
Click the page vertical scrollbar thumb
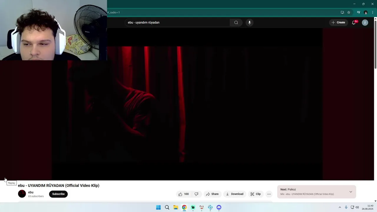(375, 44)
